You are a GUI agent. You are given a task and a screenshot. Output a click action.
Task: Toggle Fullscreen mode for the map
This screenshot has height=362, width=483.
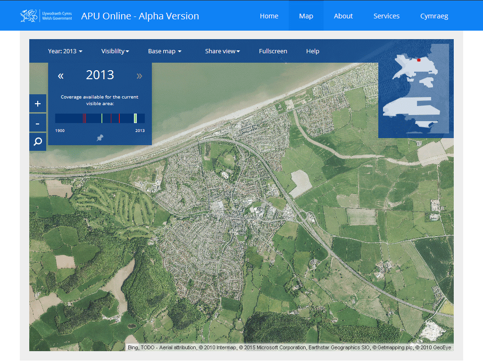273,51
